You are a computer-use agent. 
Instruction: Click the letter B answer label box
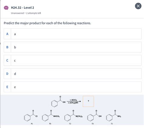[7, 47]
